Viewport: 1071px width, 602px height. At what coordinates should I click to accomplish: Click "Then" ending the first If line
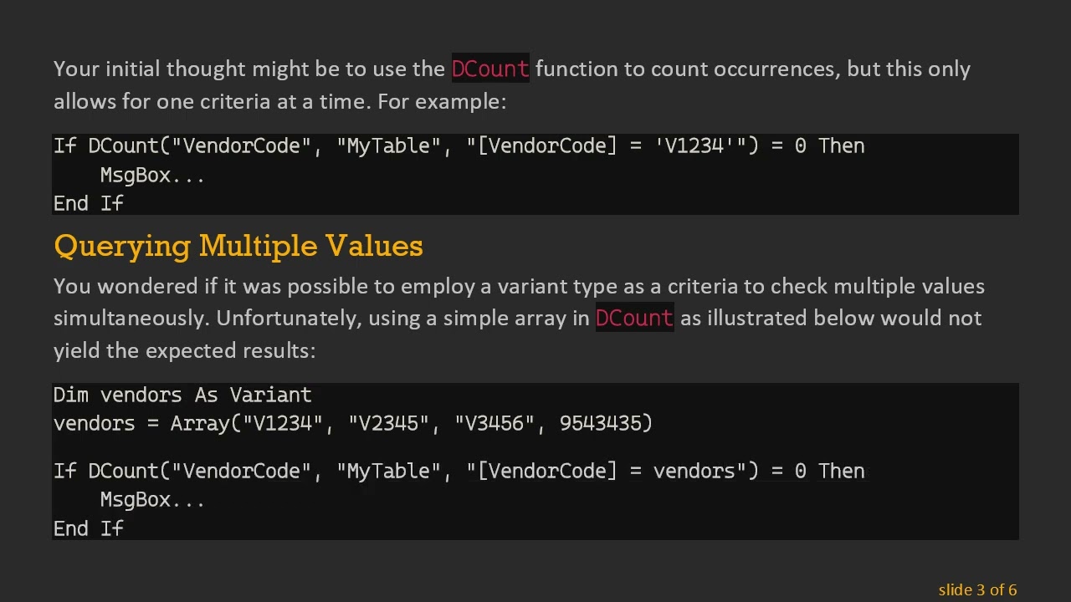(x=841, y=146)
